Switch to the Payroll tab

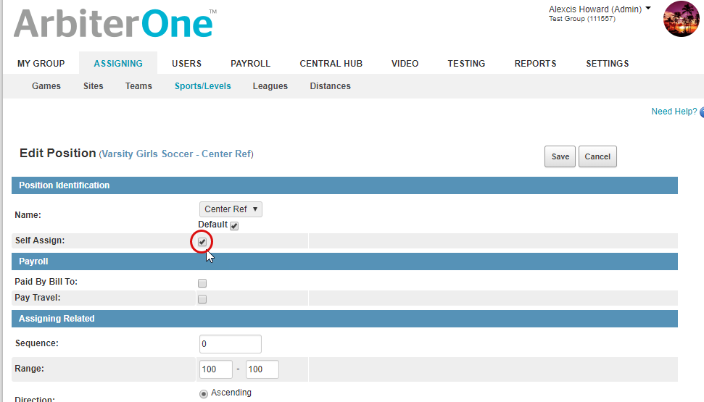click(x=250, y=64)
